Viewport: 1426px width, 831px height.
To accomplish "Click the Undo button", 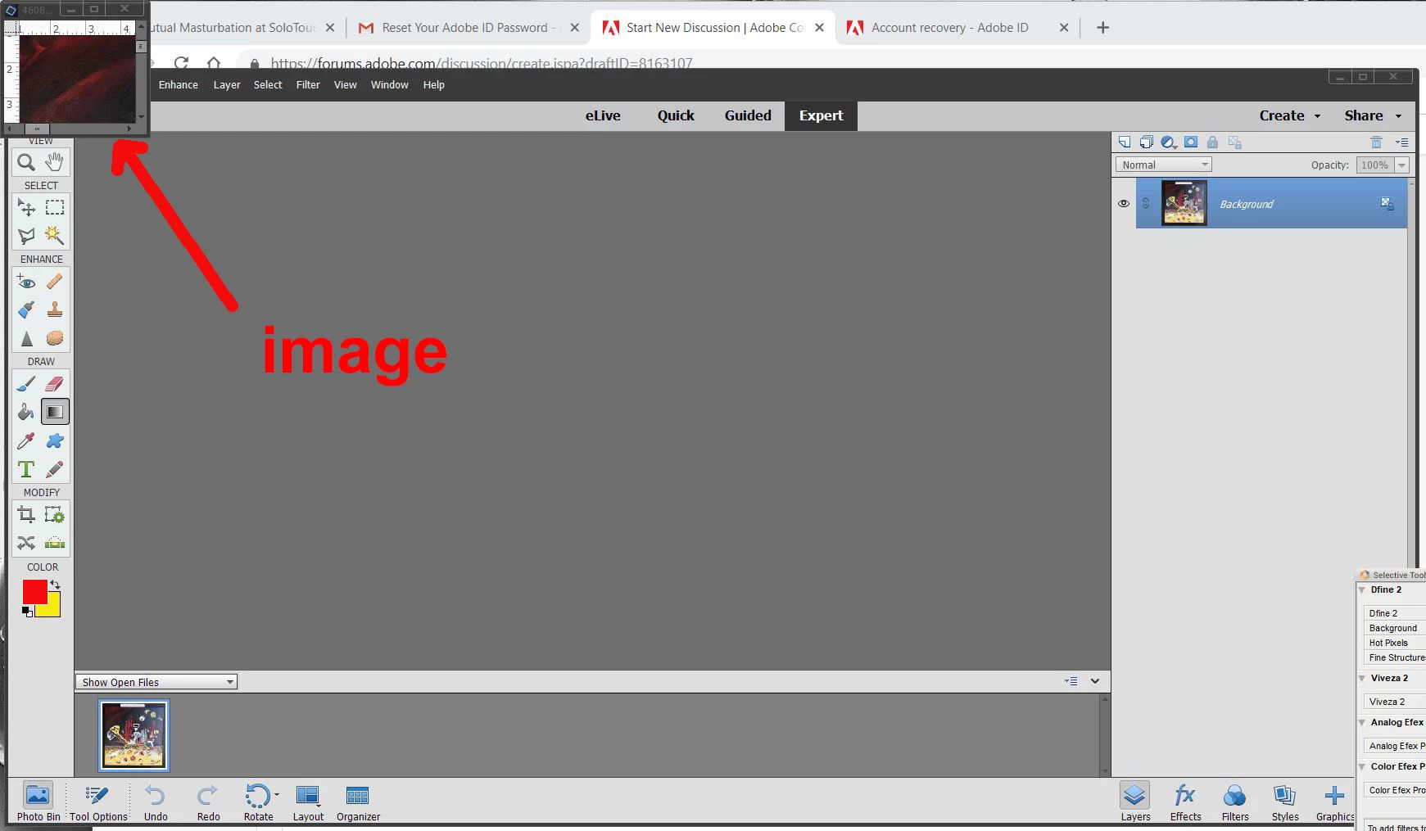I will pos(156,802).
